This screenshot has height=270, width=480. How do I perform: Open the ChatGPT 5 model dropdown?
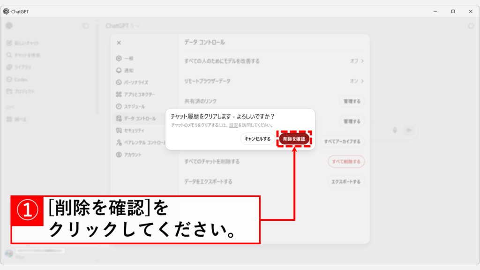point(122,26)
